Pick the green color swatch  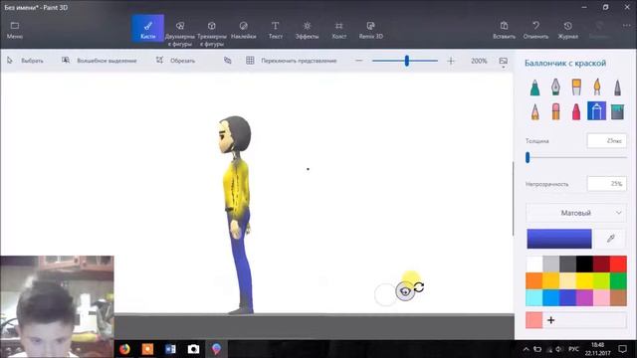tap(618, 280)
